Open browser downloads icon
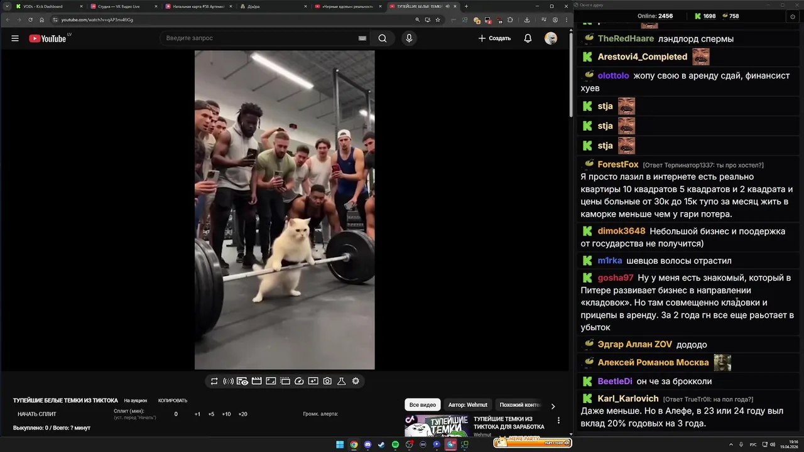Screen dimensions: 804x452 pyautogui.click(x=527, y=19)
